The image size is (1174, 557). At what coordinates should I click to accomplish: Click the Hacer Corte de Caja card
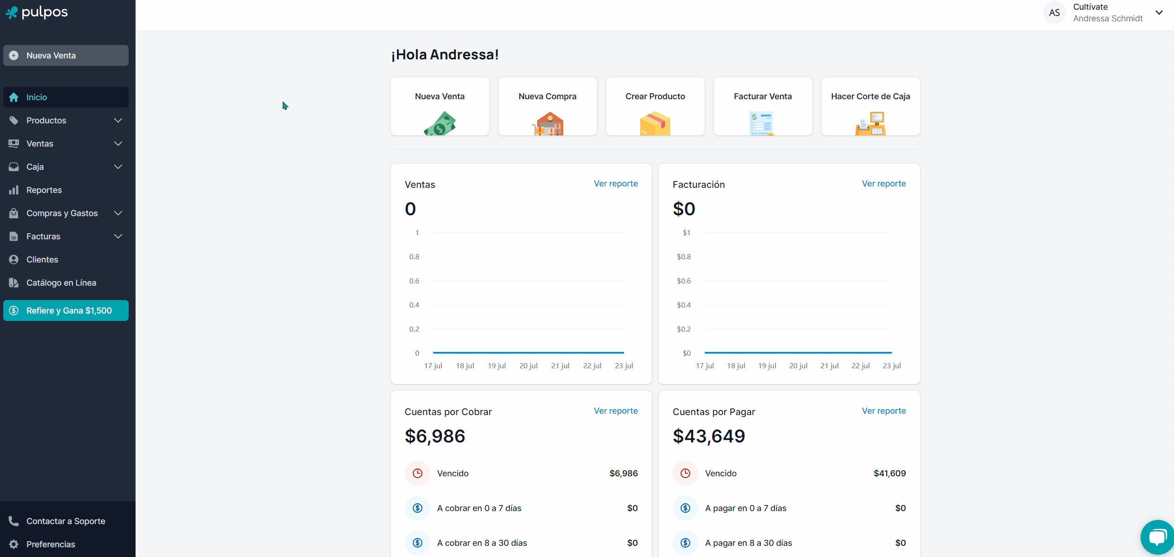click(870, 107)
